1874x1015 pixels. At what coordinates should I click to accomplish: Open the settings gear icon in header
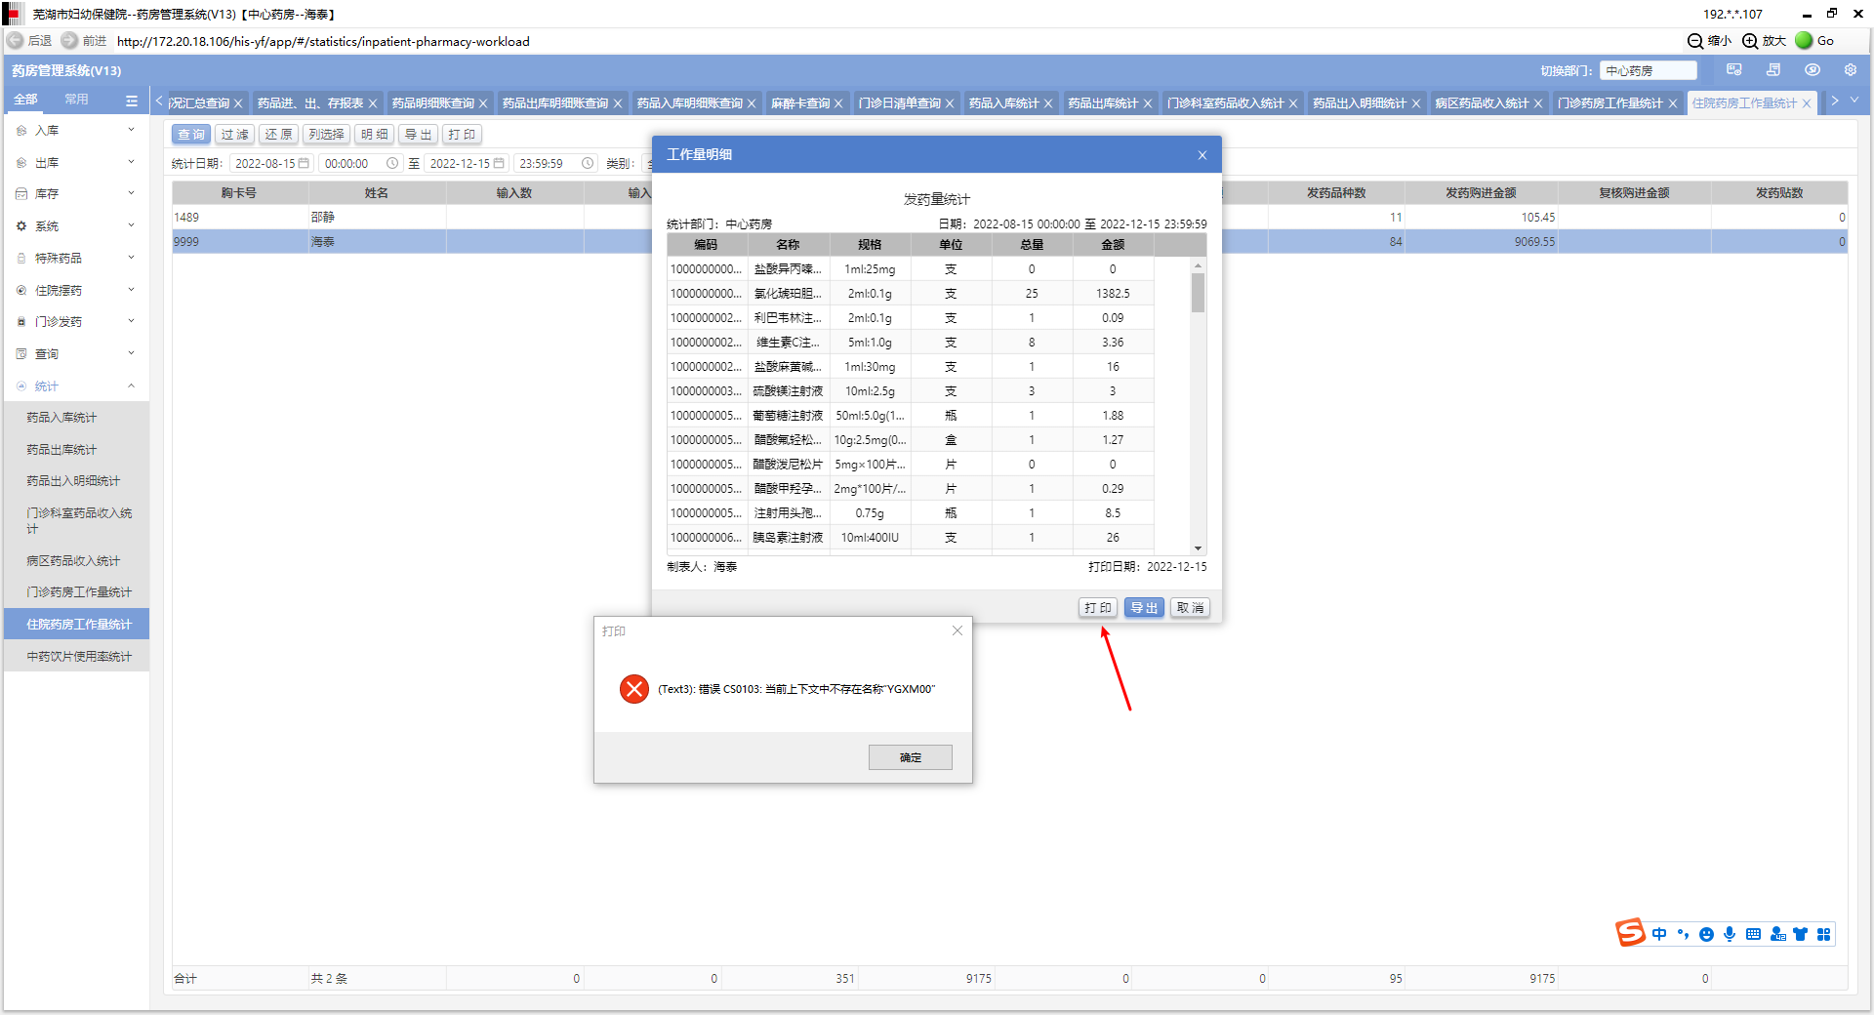point(1851,70)
